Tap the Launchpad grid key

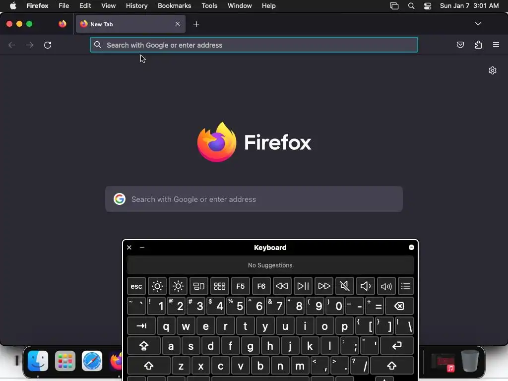tap(220, 286)
